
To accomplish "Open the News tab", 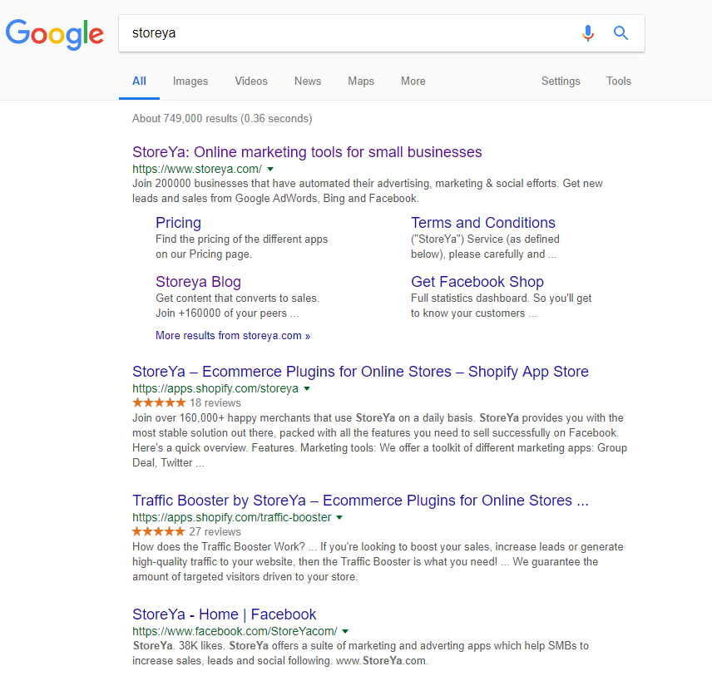I will (308, 81).
